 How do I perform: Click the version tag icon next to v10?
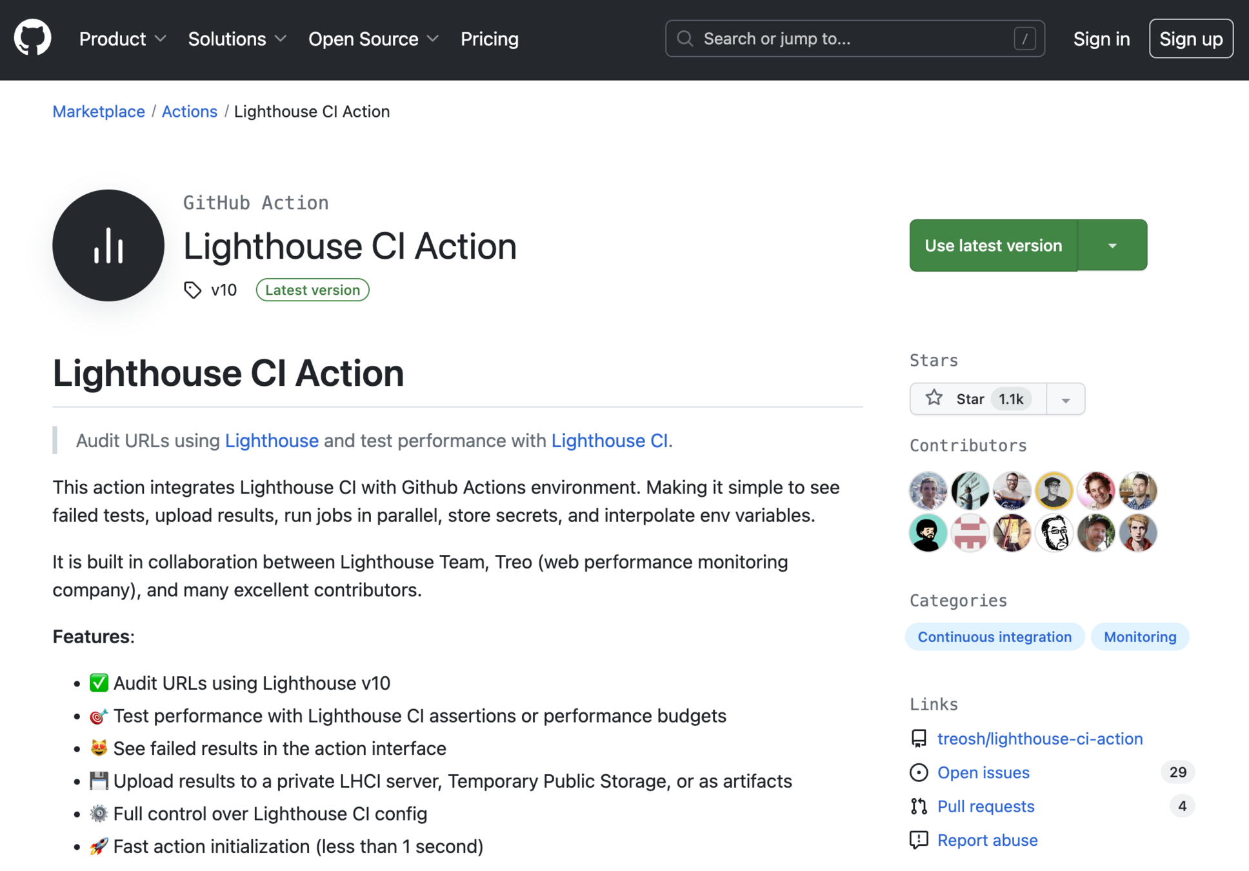click(x=192, y=290)
